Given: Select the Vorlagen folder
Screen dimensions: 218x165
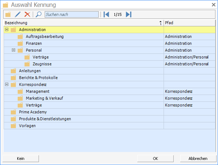Looking at the screenshot, I should 109,126.
